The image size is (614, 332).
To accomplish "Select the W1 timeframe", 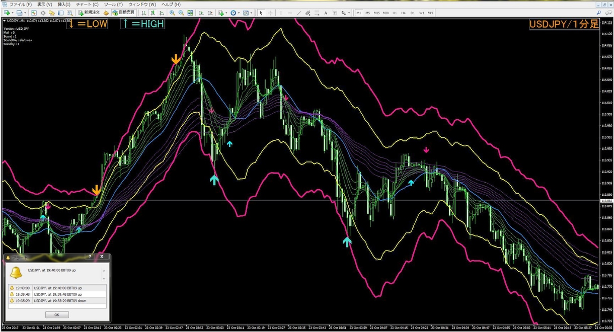I will point(422,13).
